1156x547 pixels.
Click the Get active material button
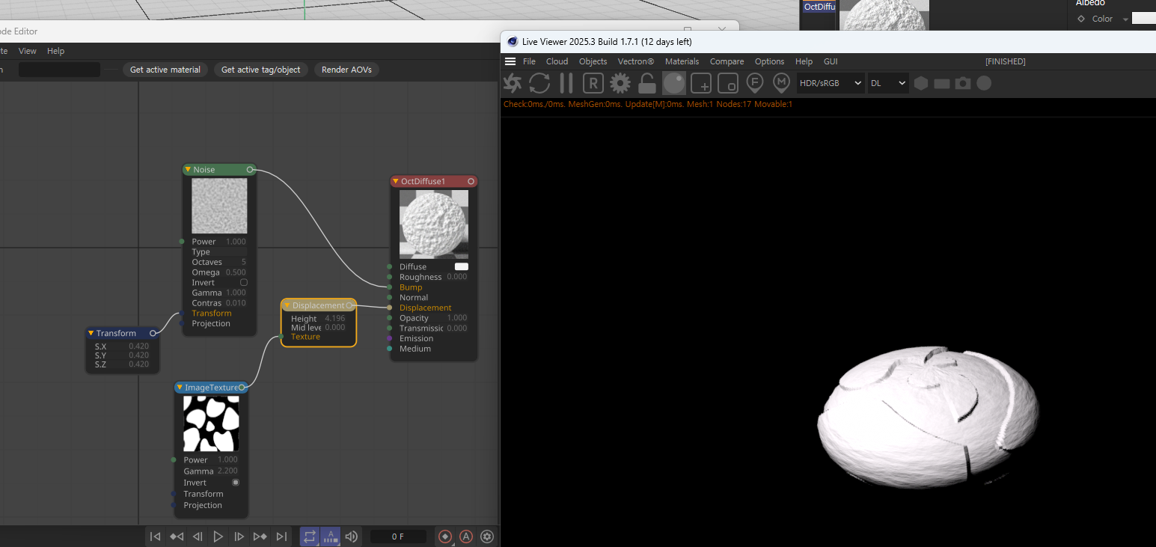pyautogui.click(x=165, y=70)
